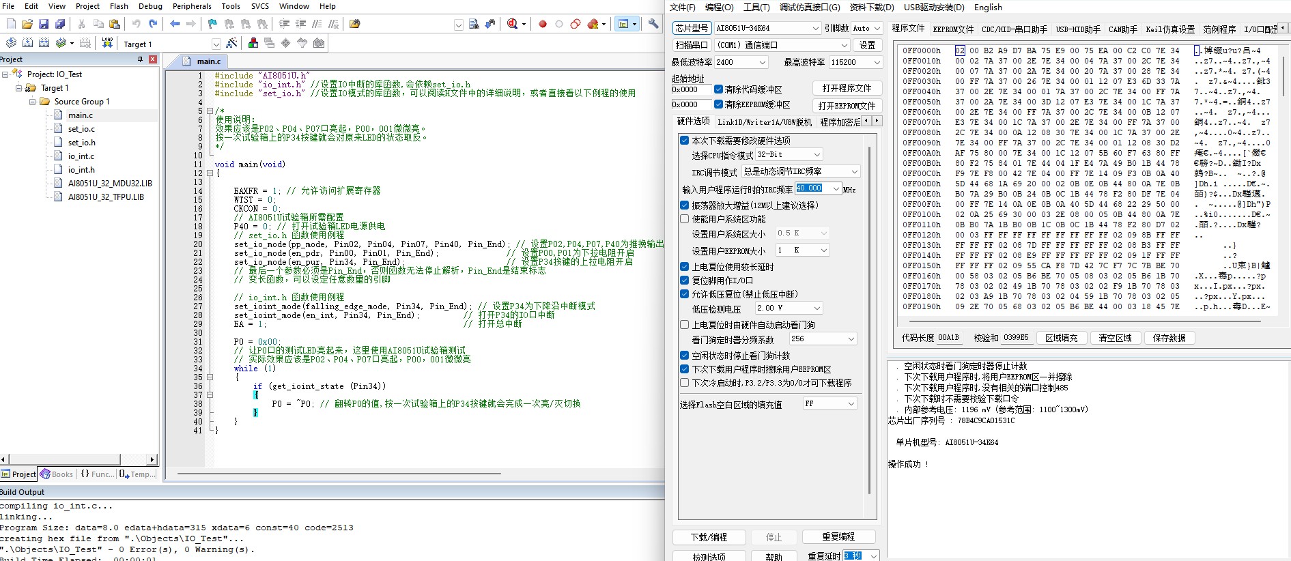Screen dimensions: 1291x561
Task: Click the Manage Run-Time Environment diamond icon
Action: (285, 43)
